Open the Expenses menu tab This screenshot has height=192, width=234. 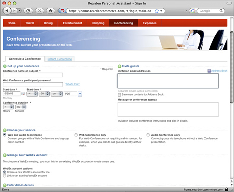[150, 23]
